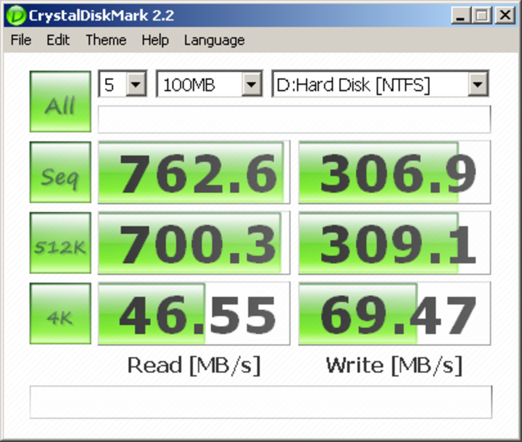The height and width of the screenshot is (442, 522).
Task: Open the Theme menu
Action: [105, 40]
